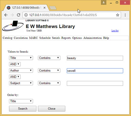Open the Administration menu
The width and height of the screenshot is (131, 116).
92,38
